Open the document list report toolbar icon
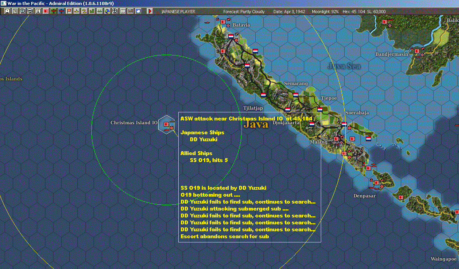The width and height of the screenshot is (459, 269). coord(15,11)
